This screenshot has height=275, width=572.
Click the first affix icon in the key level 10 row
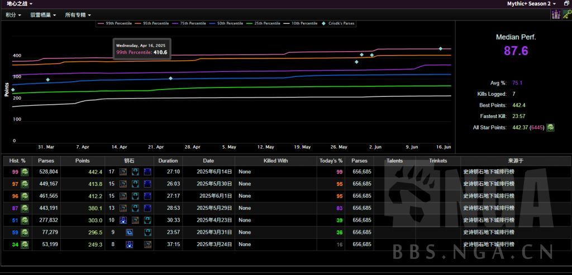(123, 220)
